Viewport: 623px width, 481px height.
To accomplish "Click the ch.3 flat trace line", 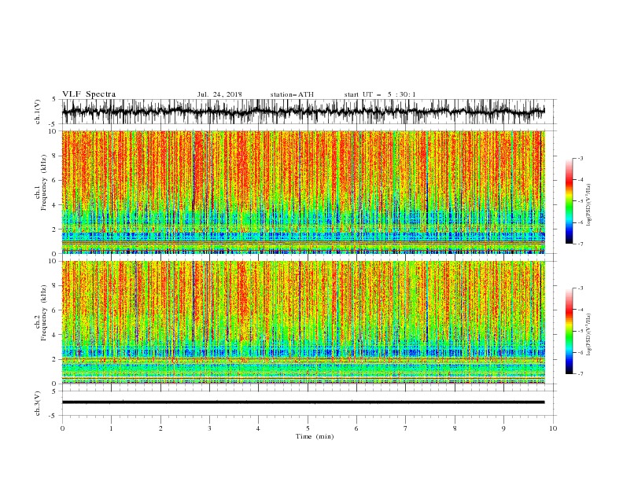I will (303, 402).
